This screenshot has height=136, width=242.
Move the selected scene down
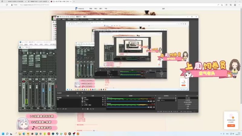pyautogui.click(x=66, y=109)
